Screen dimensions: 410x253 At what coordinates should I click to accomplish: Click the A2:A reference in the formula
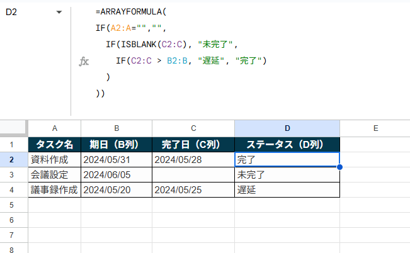(121, 28)
